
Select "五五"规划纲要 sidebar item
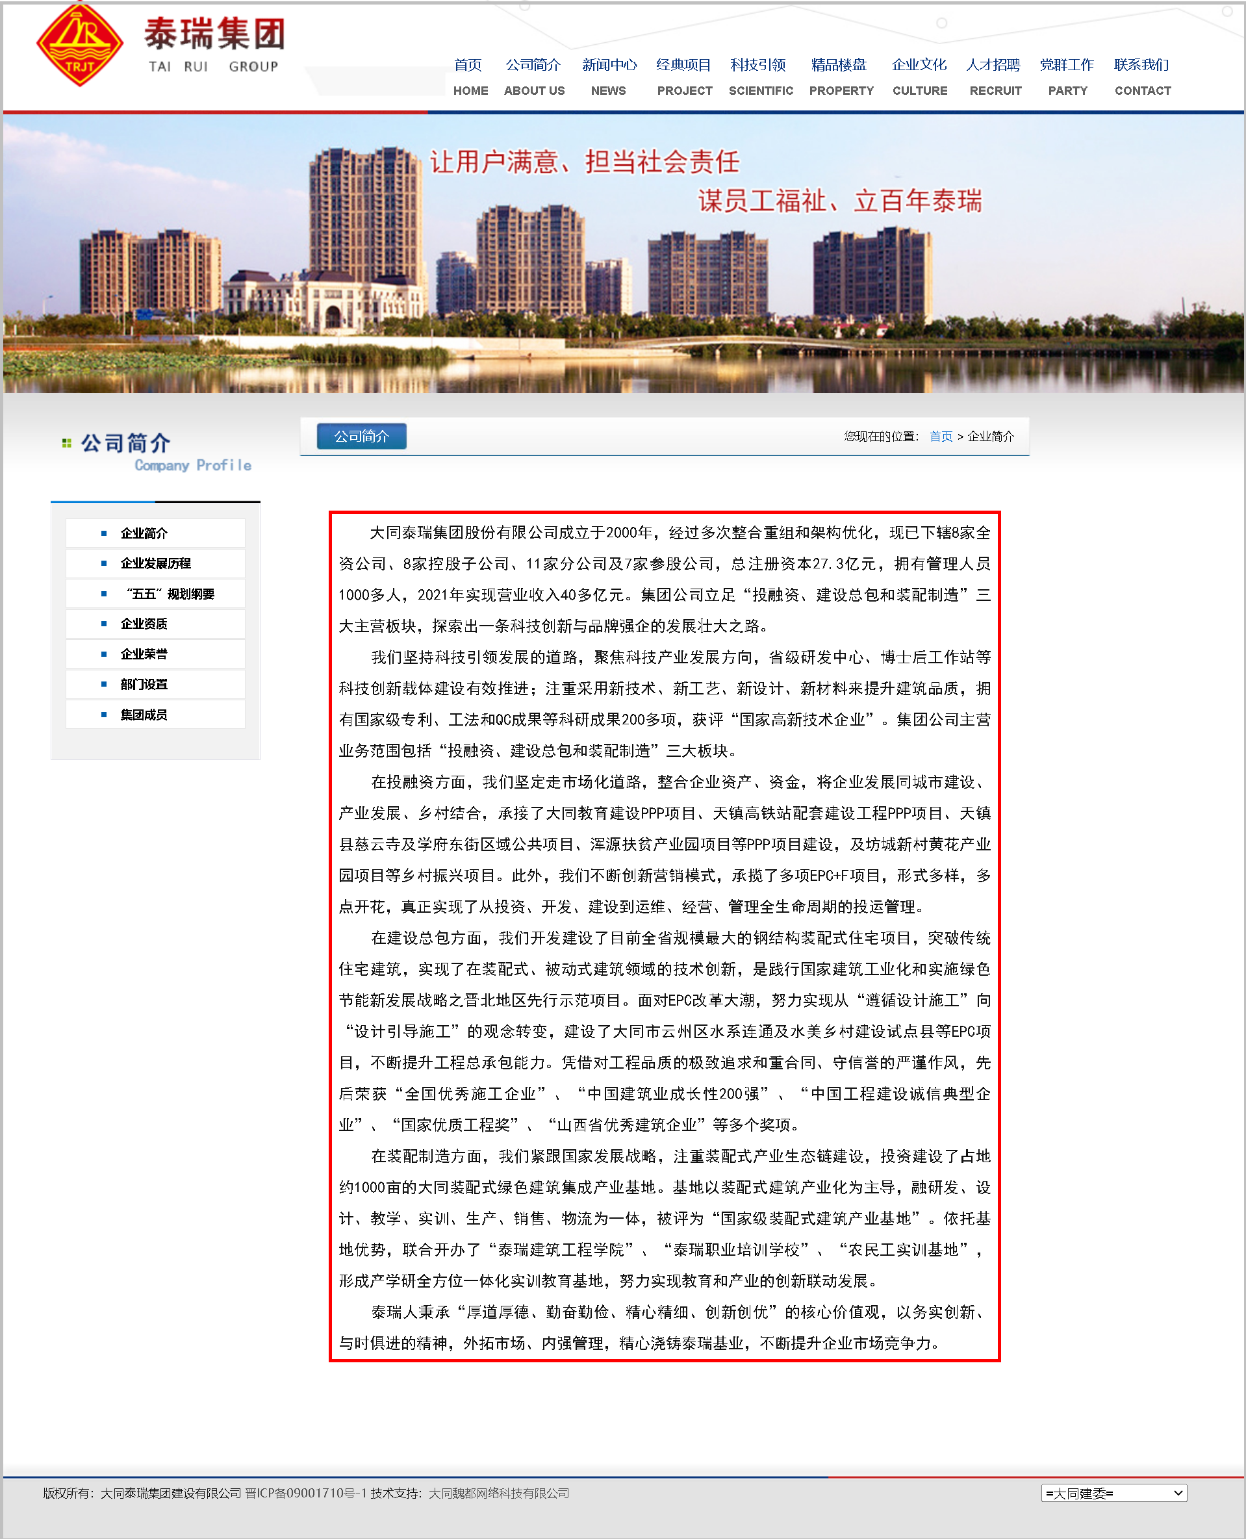point(170,594)
